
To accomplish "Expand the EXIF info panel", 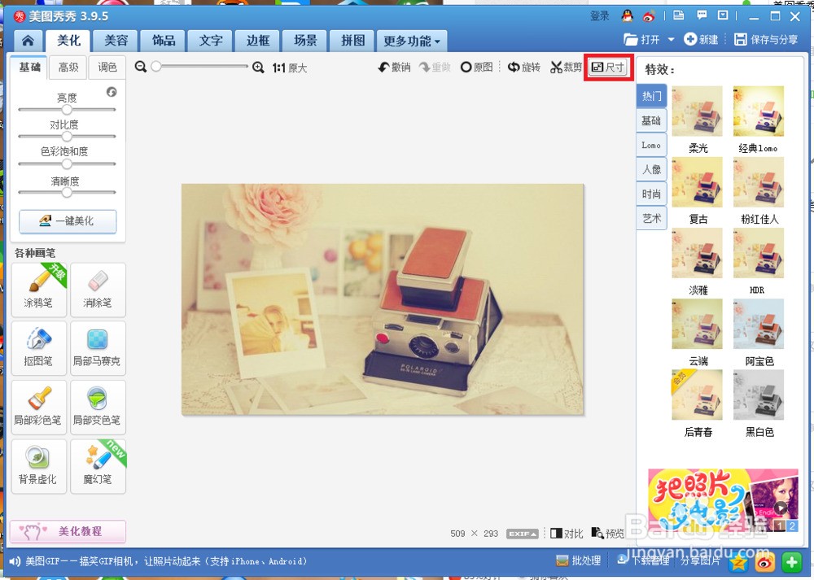I will (523, 534).
